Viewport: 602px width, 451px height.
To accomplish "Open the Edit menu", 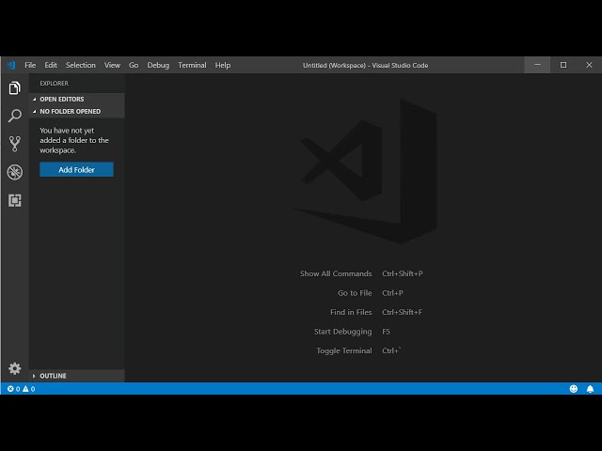I will tap(51, 65).
